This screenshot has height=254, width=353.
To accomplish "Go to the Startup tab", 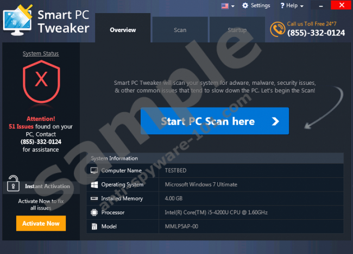I will pyautogui.click(x=237, y=30).
